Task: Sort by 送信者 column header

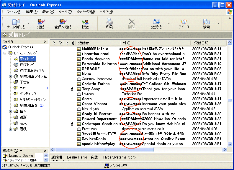Action: click(98, 43)
